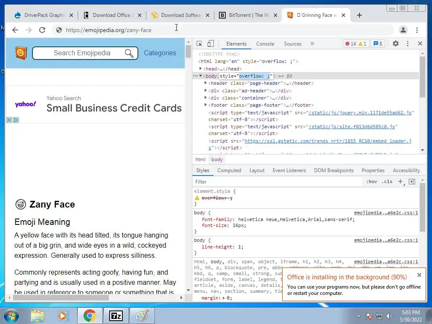Open stylesheet link beside font-family body rule
The image size is (432, 324).
click(x=386, y=213)
